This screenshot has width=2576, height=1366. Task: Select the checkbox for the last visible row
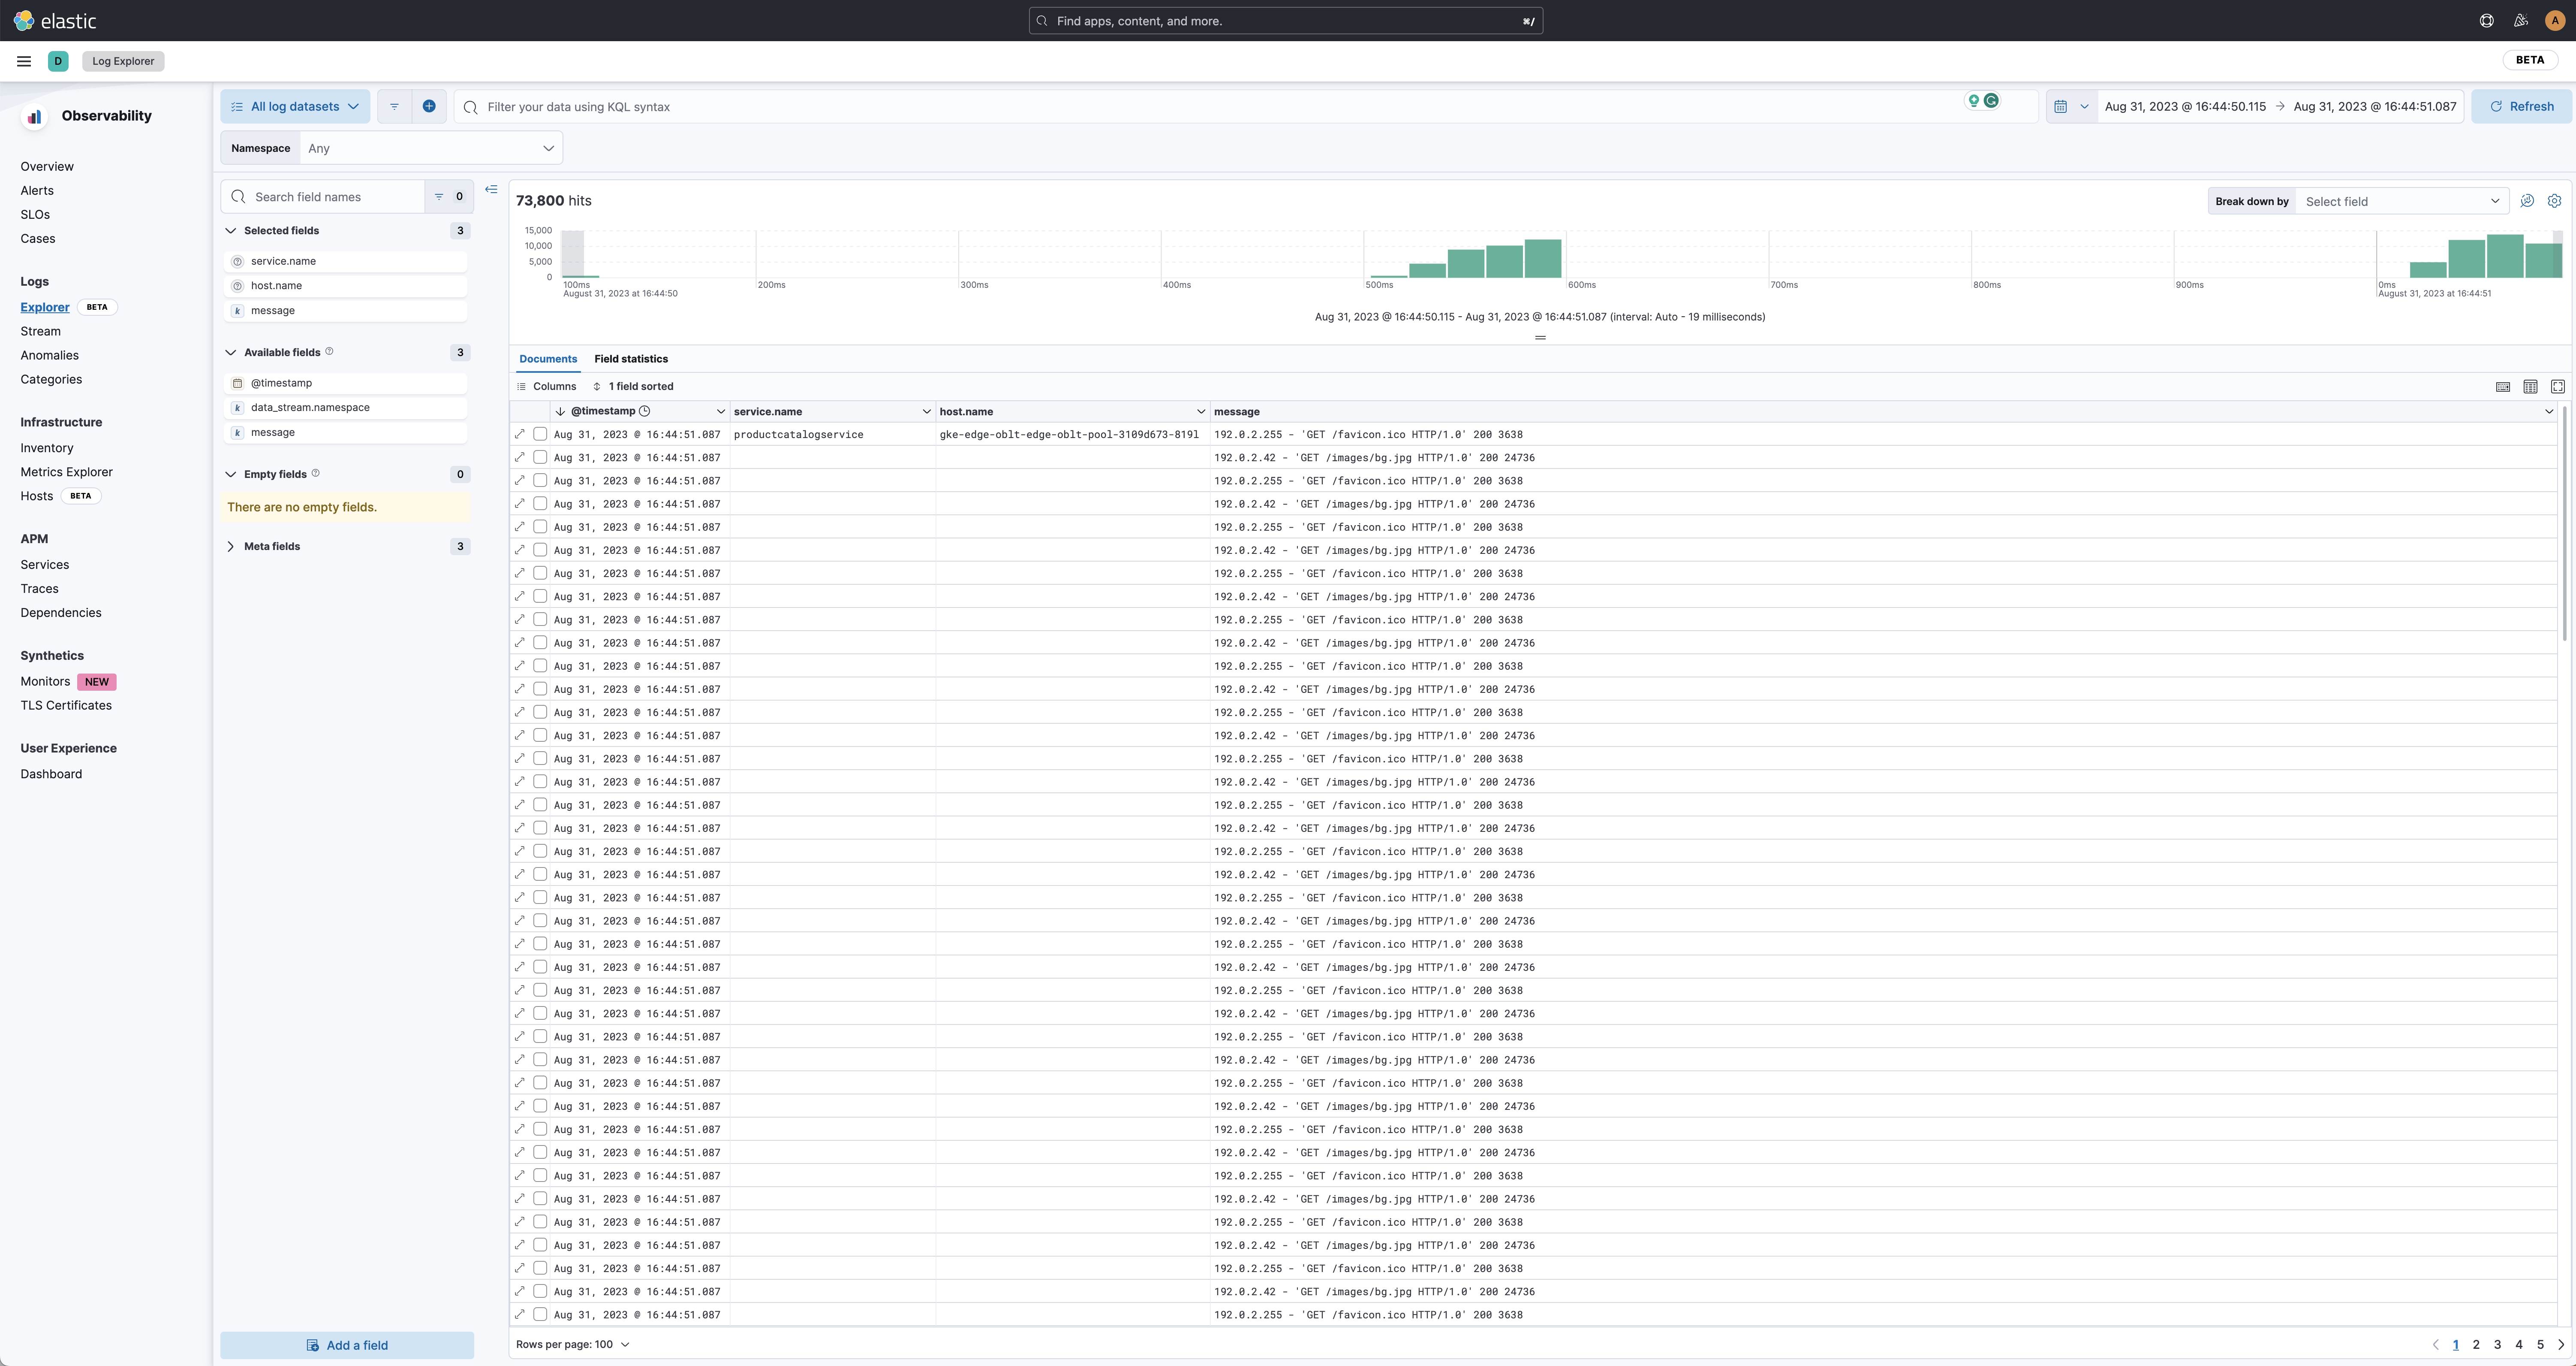tap(540, 1315)
